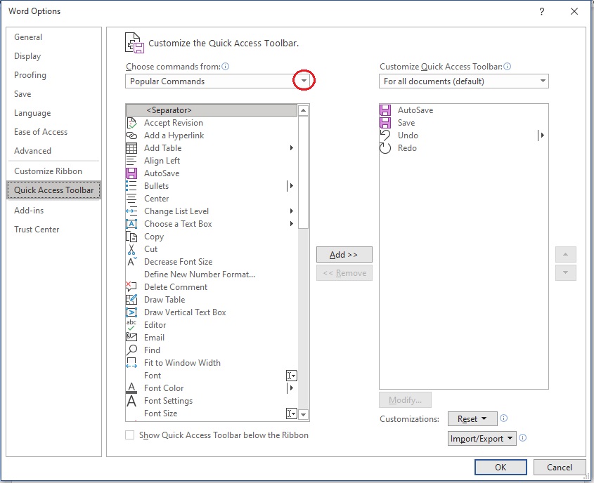
Task: Select the Font Color letter icon
Action: coord(131,388)
